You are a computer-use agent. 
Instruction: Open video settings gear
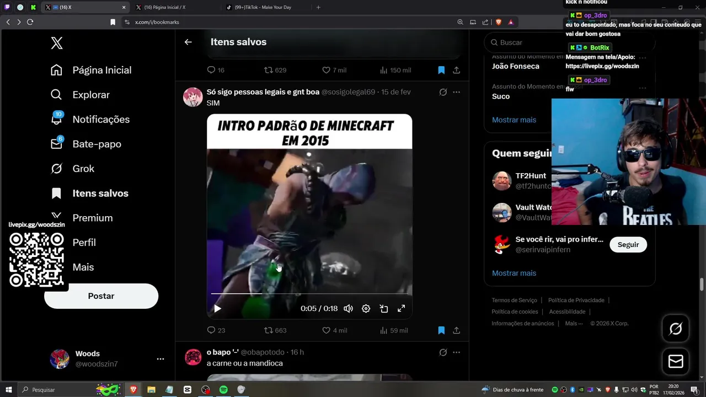click(366, 309)
